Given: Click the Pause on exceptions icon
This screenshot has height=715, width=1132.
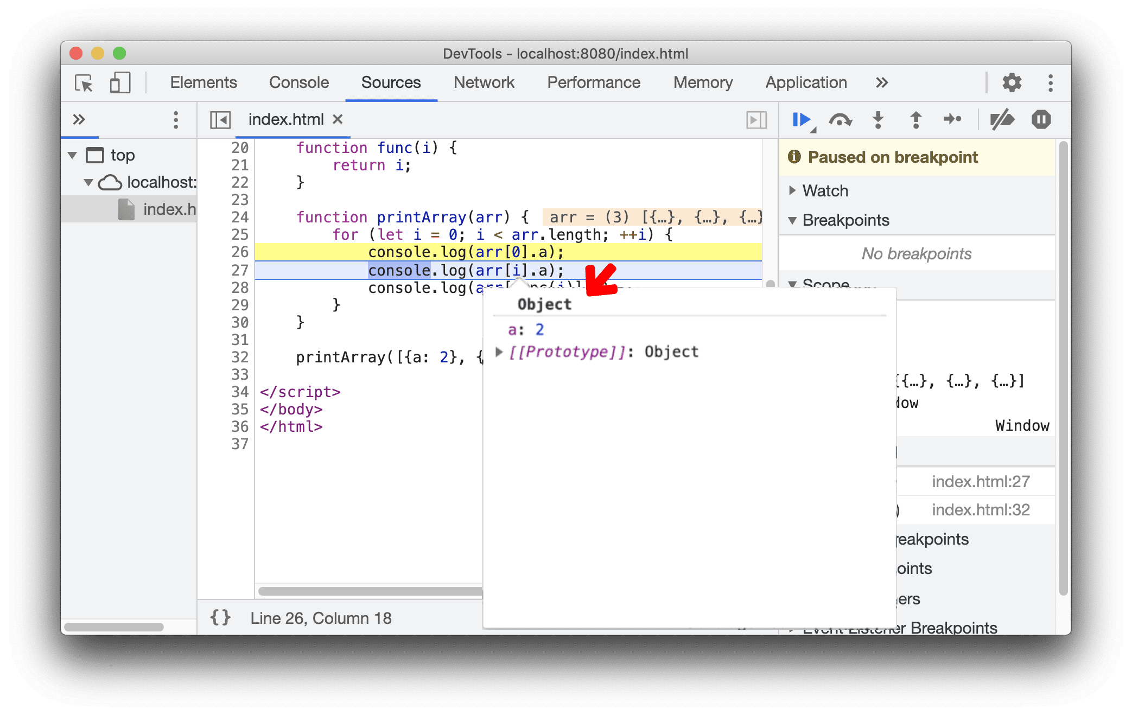Looking at the screenshot, I should click(x=1042, y=121).
